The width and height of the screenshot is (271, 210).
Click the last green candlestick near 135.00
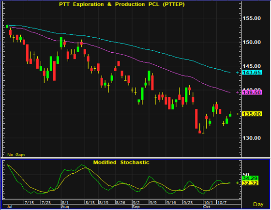(x=230, y=115)
